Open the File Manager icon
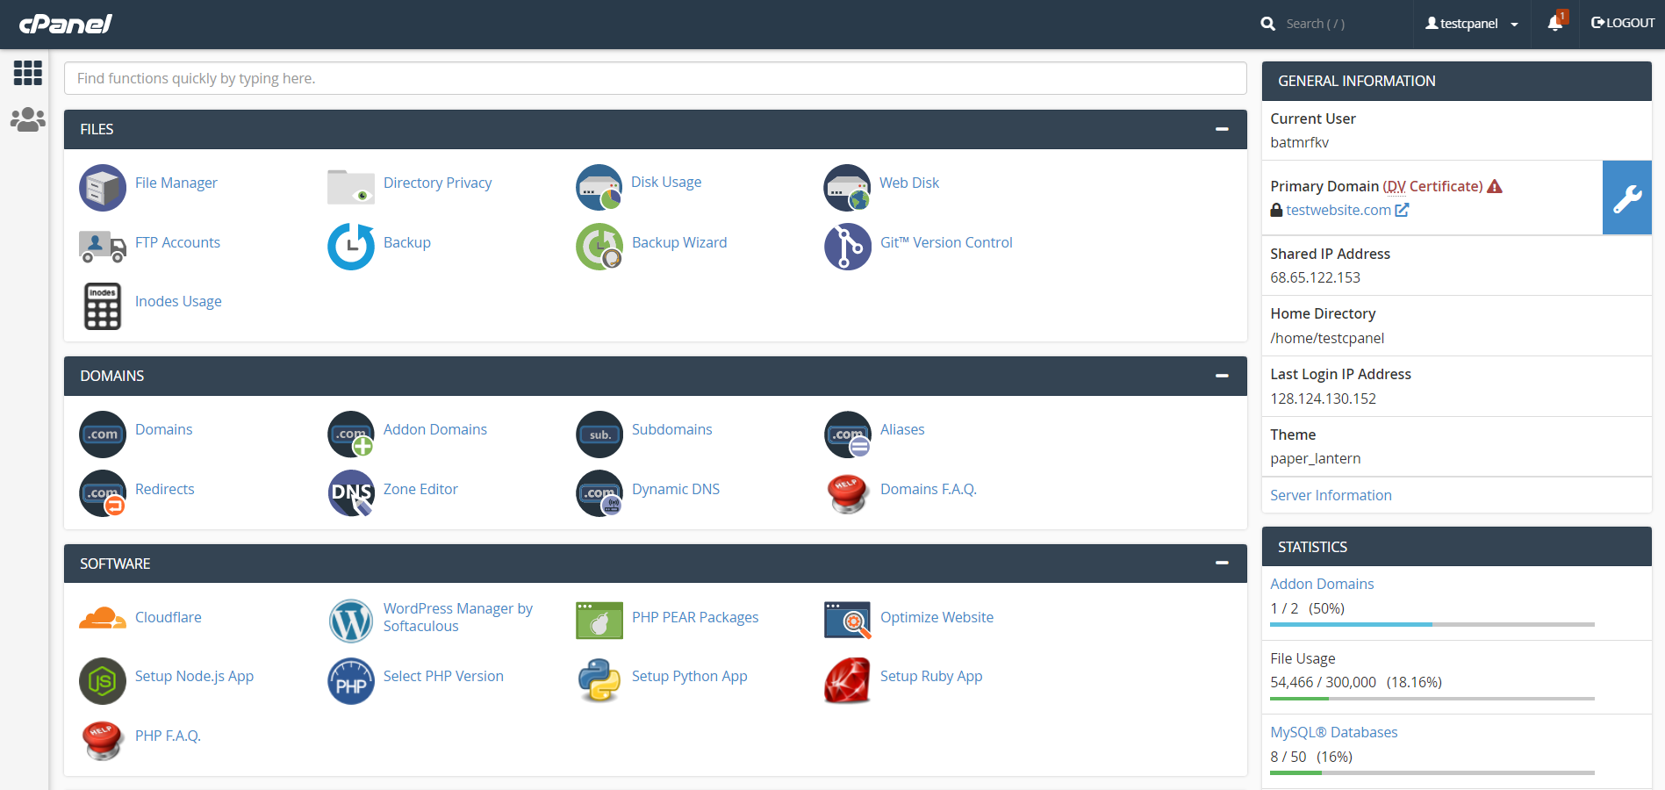The height and width of the screenshot is (790, 1665). pyautogui.click(x=103, y=187)
